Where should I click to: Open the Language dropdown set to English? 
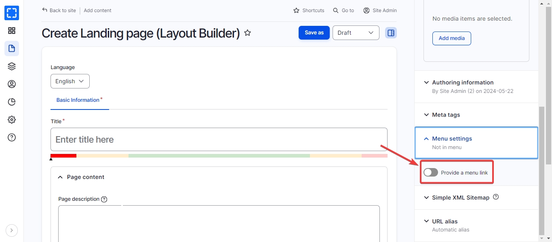coord(70,81)
